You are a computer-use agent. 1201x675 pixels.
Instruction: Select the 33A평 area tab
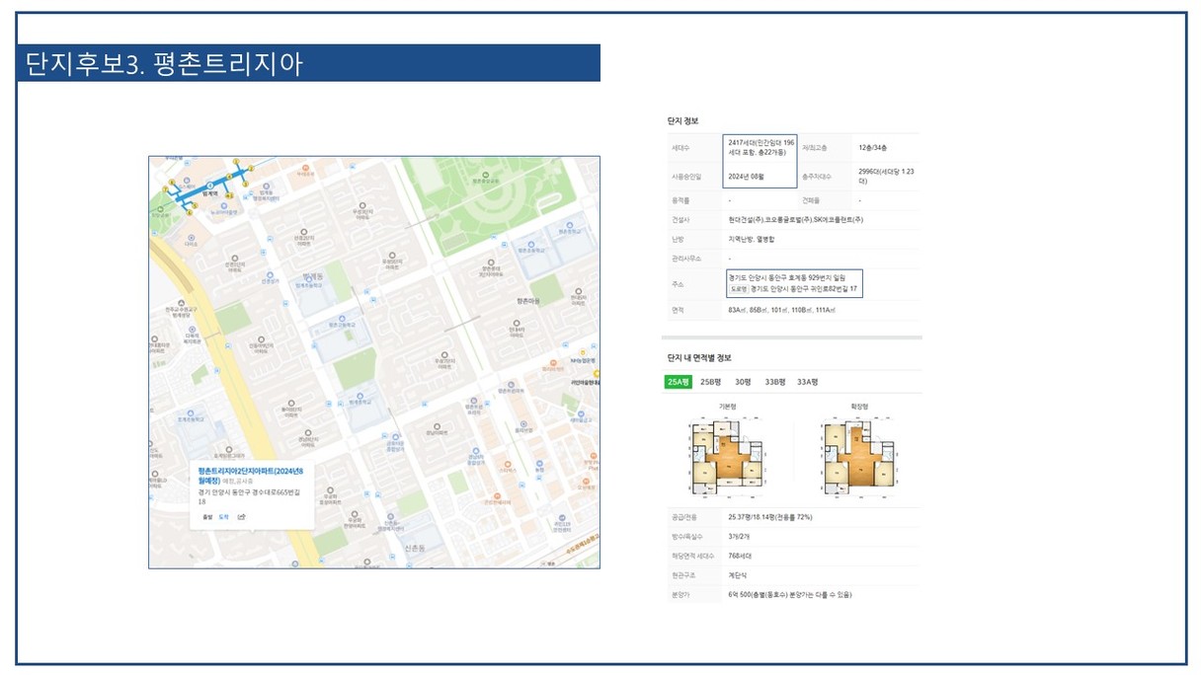coord(808,382)
